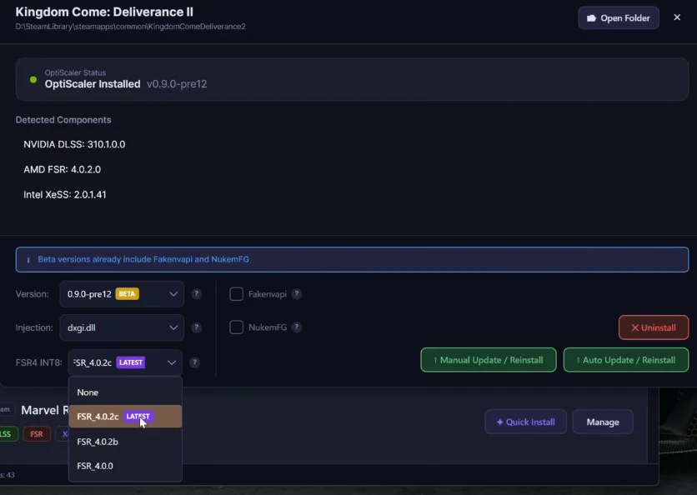Click the info icon in beta notice banner
697x495 pixels.
click(28, 259)
